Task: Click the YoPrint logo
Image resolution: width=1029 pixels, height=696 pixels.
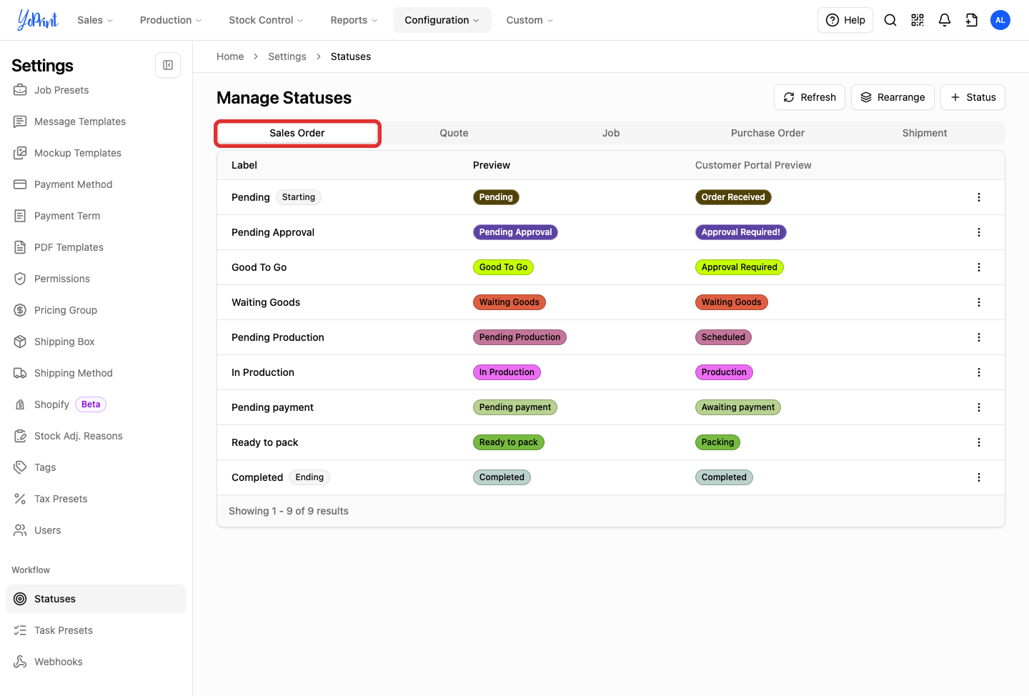Action: coord(38,20)
